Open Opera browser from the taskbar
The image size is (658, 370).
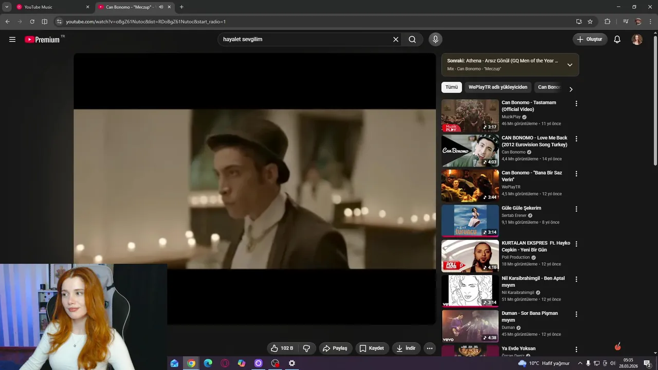tap(225, 363)
